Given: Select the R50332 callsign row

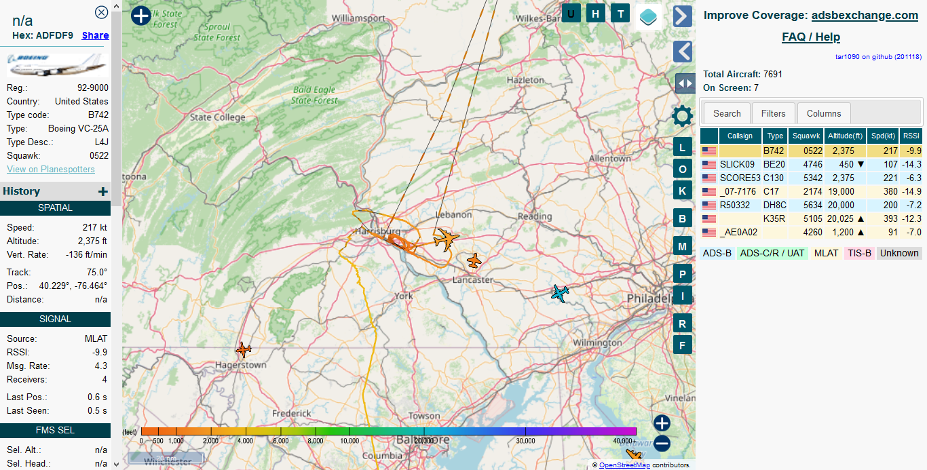Looking at the screenshot, I should click(x=812, y=205).
